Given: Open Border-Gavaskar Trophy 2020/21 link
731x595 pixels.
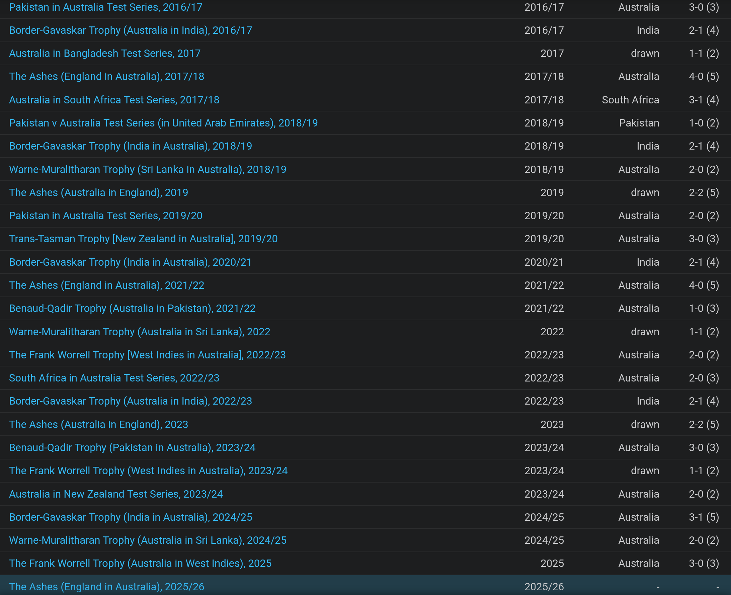Looking at the screenshot, I should (x=130, y=262).
